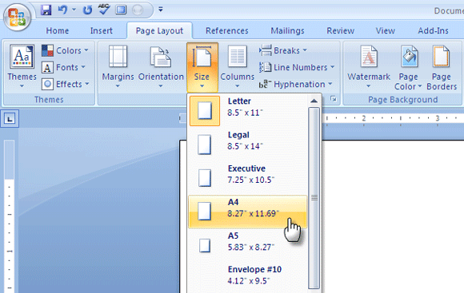Select A4 paper size
The height and width of the screenshot is (293, 464).
(248, 212)
